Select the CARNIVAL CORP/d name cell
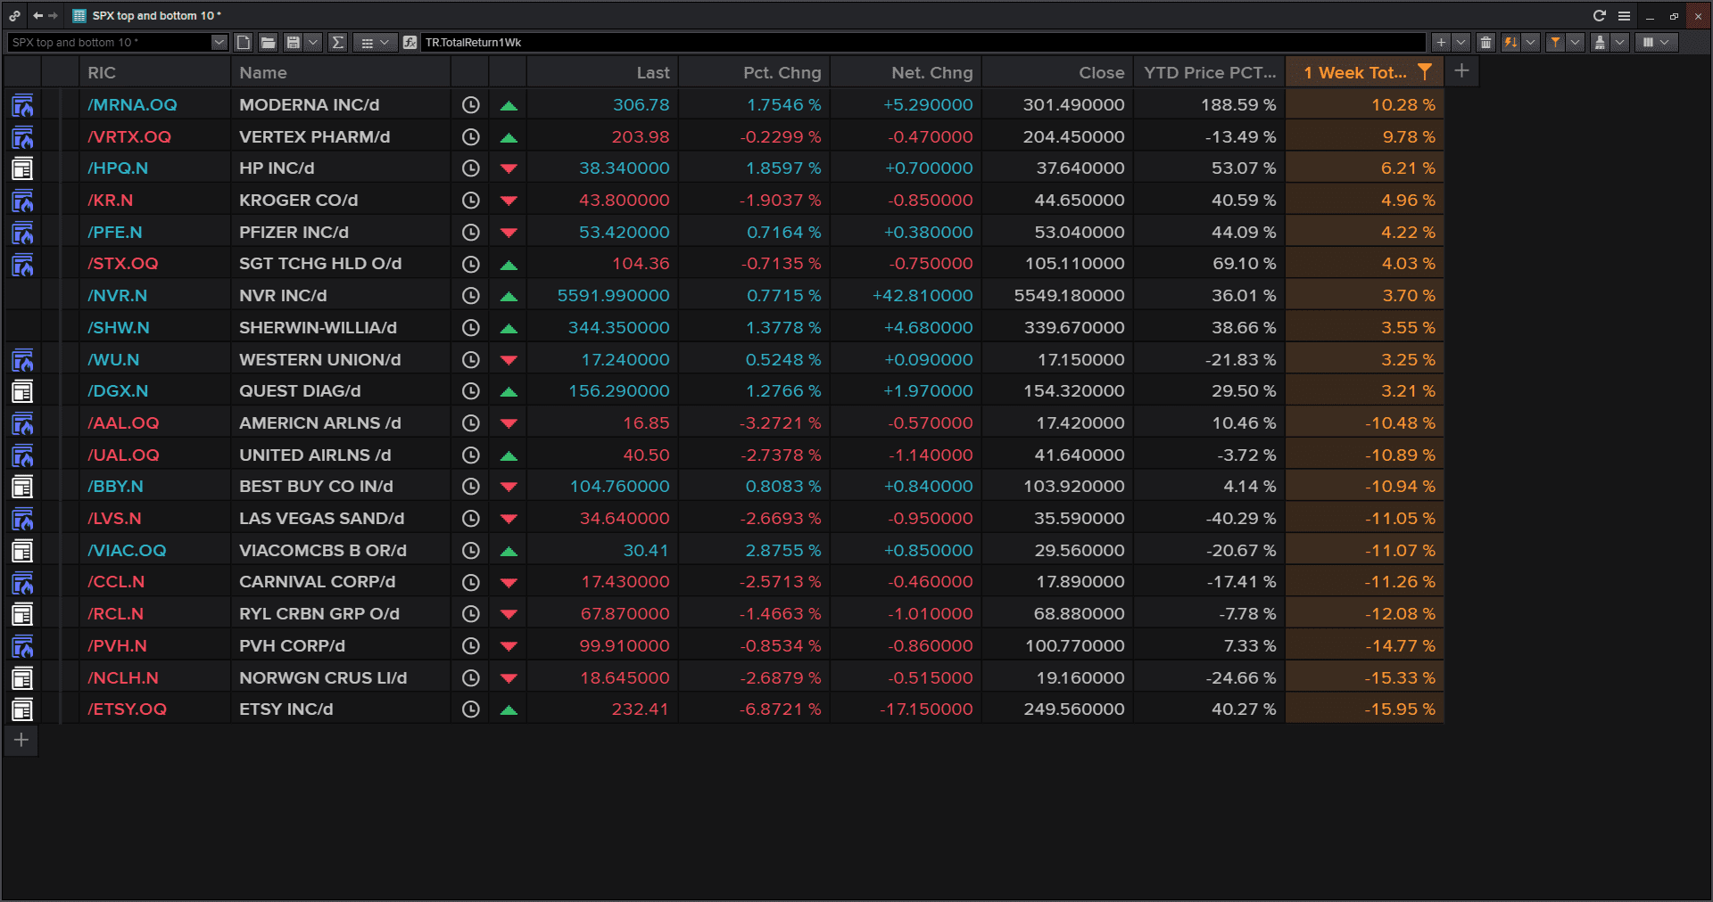 click(341, 582)
